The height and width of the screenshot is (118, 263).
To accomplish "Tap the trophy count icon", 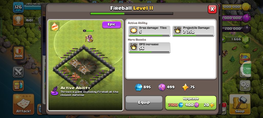I will [x=18, y=20].
